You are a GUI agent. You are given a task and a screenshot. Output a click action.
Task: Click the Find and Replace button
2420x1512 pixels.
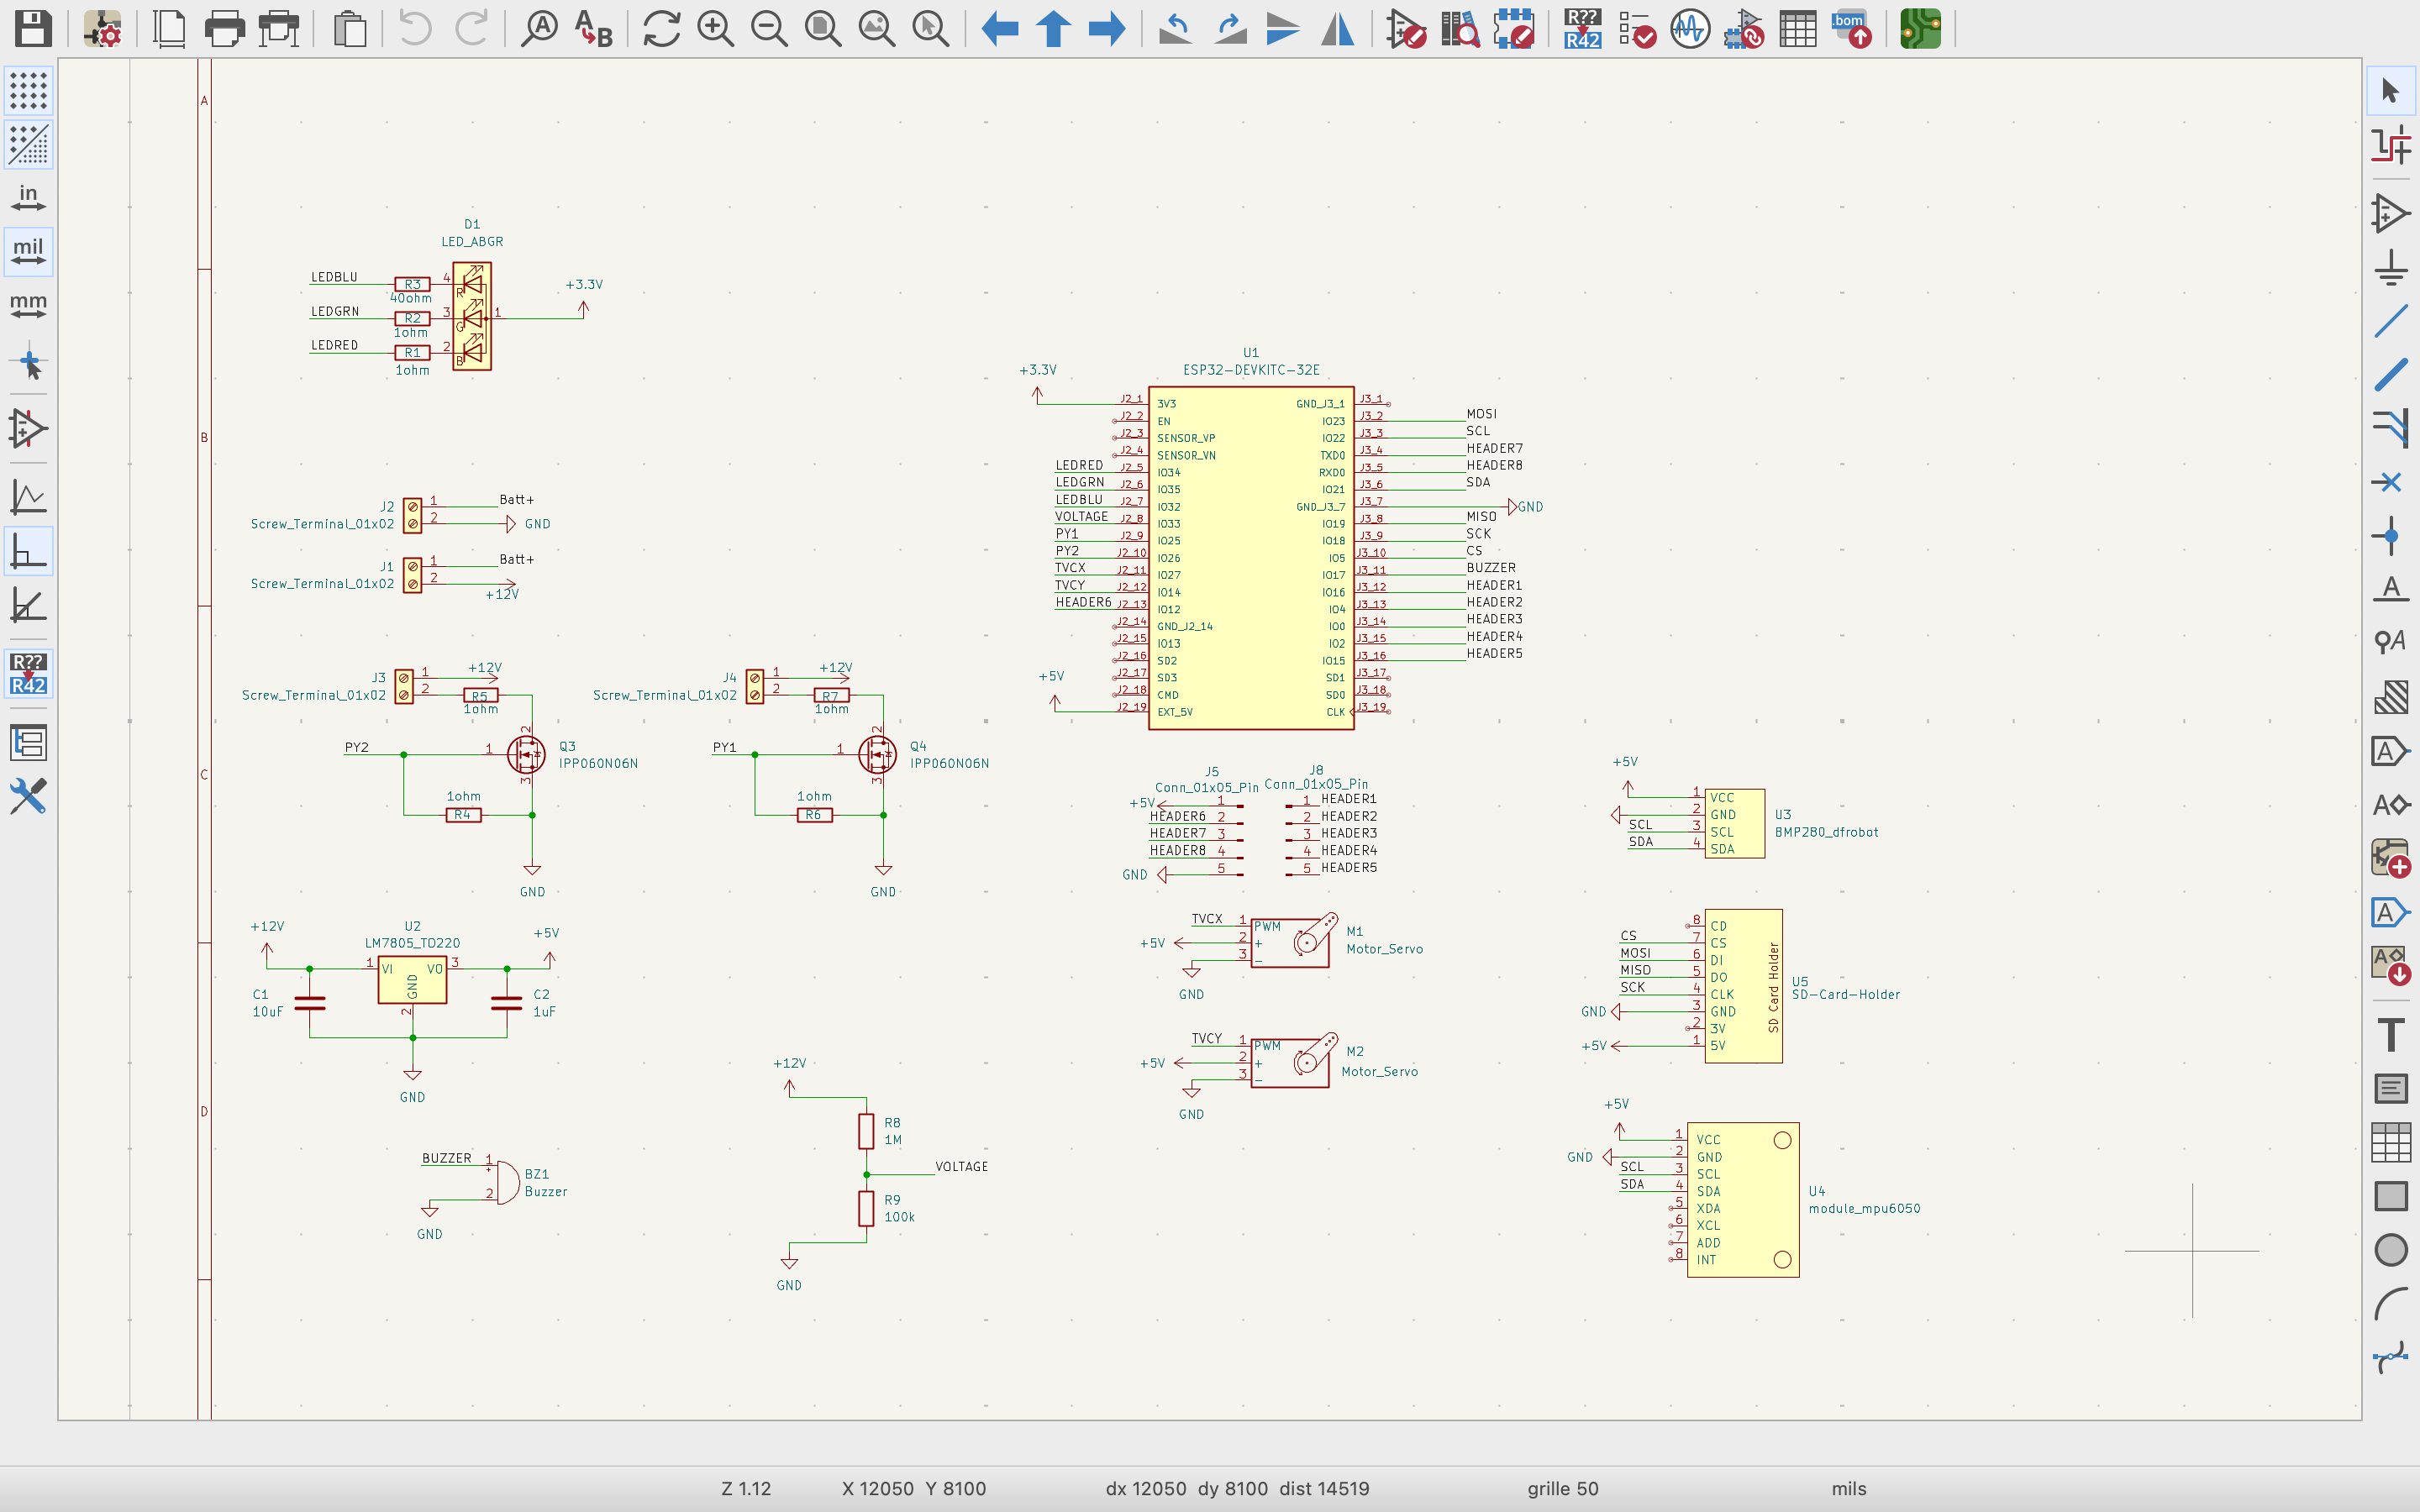(593, 29)
